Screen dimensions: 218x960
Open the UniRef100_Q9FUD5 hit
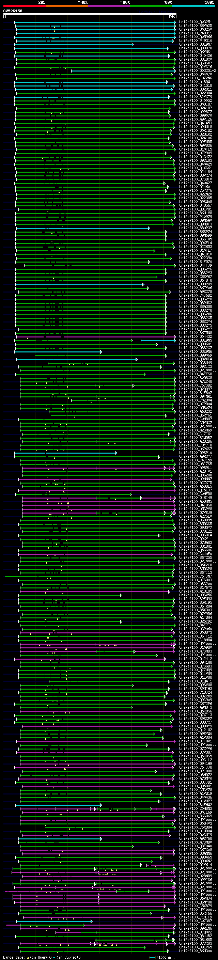[x=195, y=142]
